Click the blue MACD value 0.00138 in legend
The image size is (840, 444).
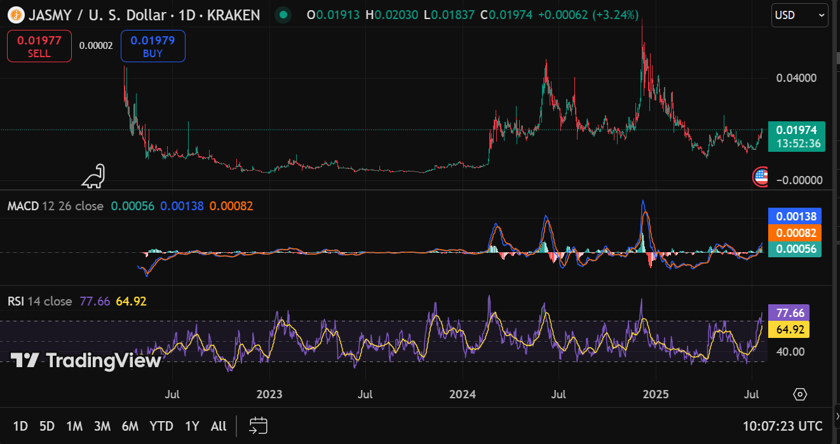coord(182,206)
